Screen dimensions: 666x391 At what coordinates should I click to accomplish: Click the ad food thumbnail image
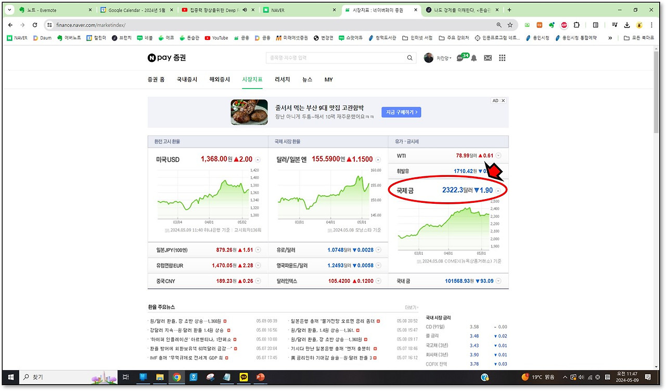pos(249,112)
